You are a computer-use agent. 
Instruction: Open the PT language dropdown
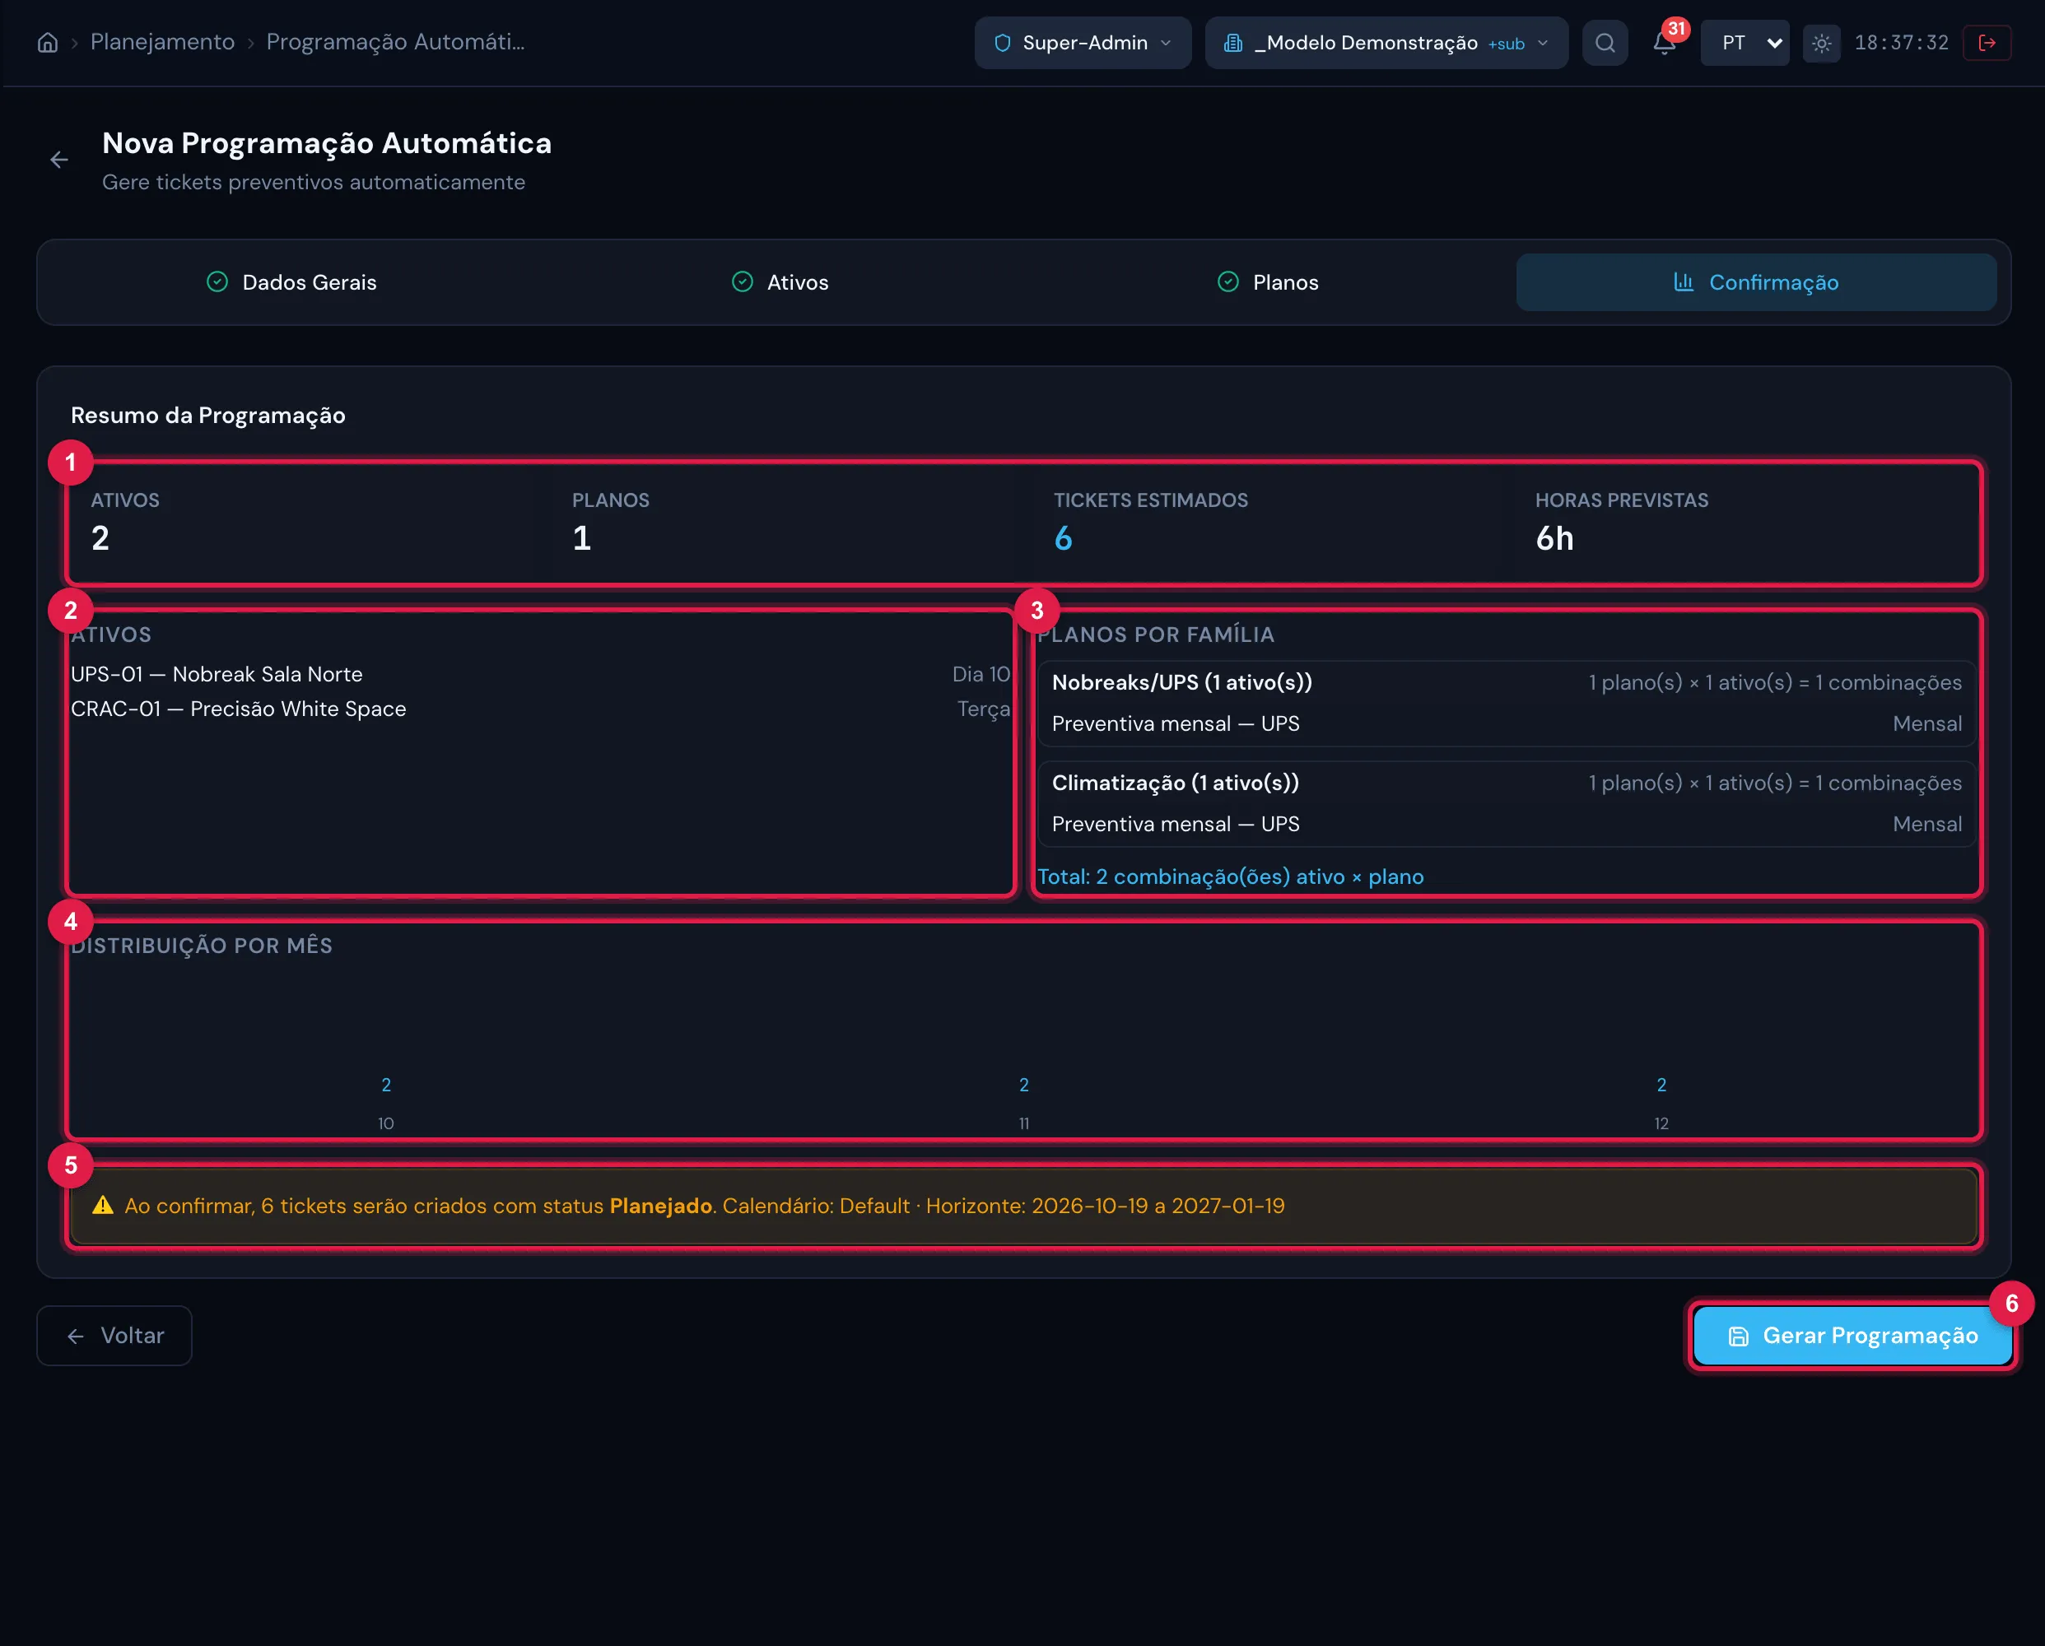pyautogui.click(x=1745, y=43)
